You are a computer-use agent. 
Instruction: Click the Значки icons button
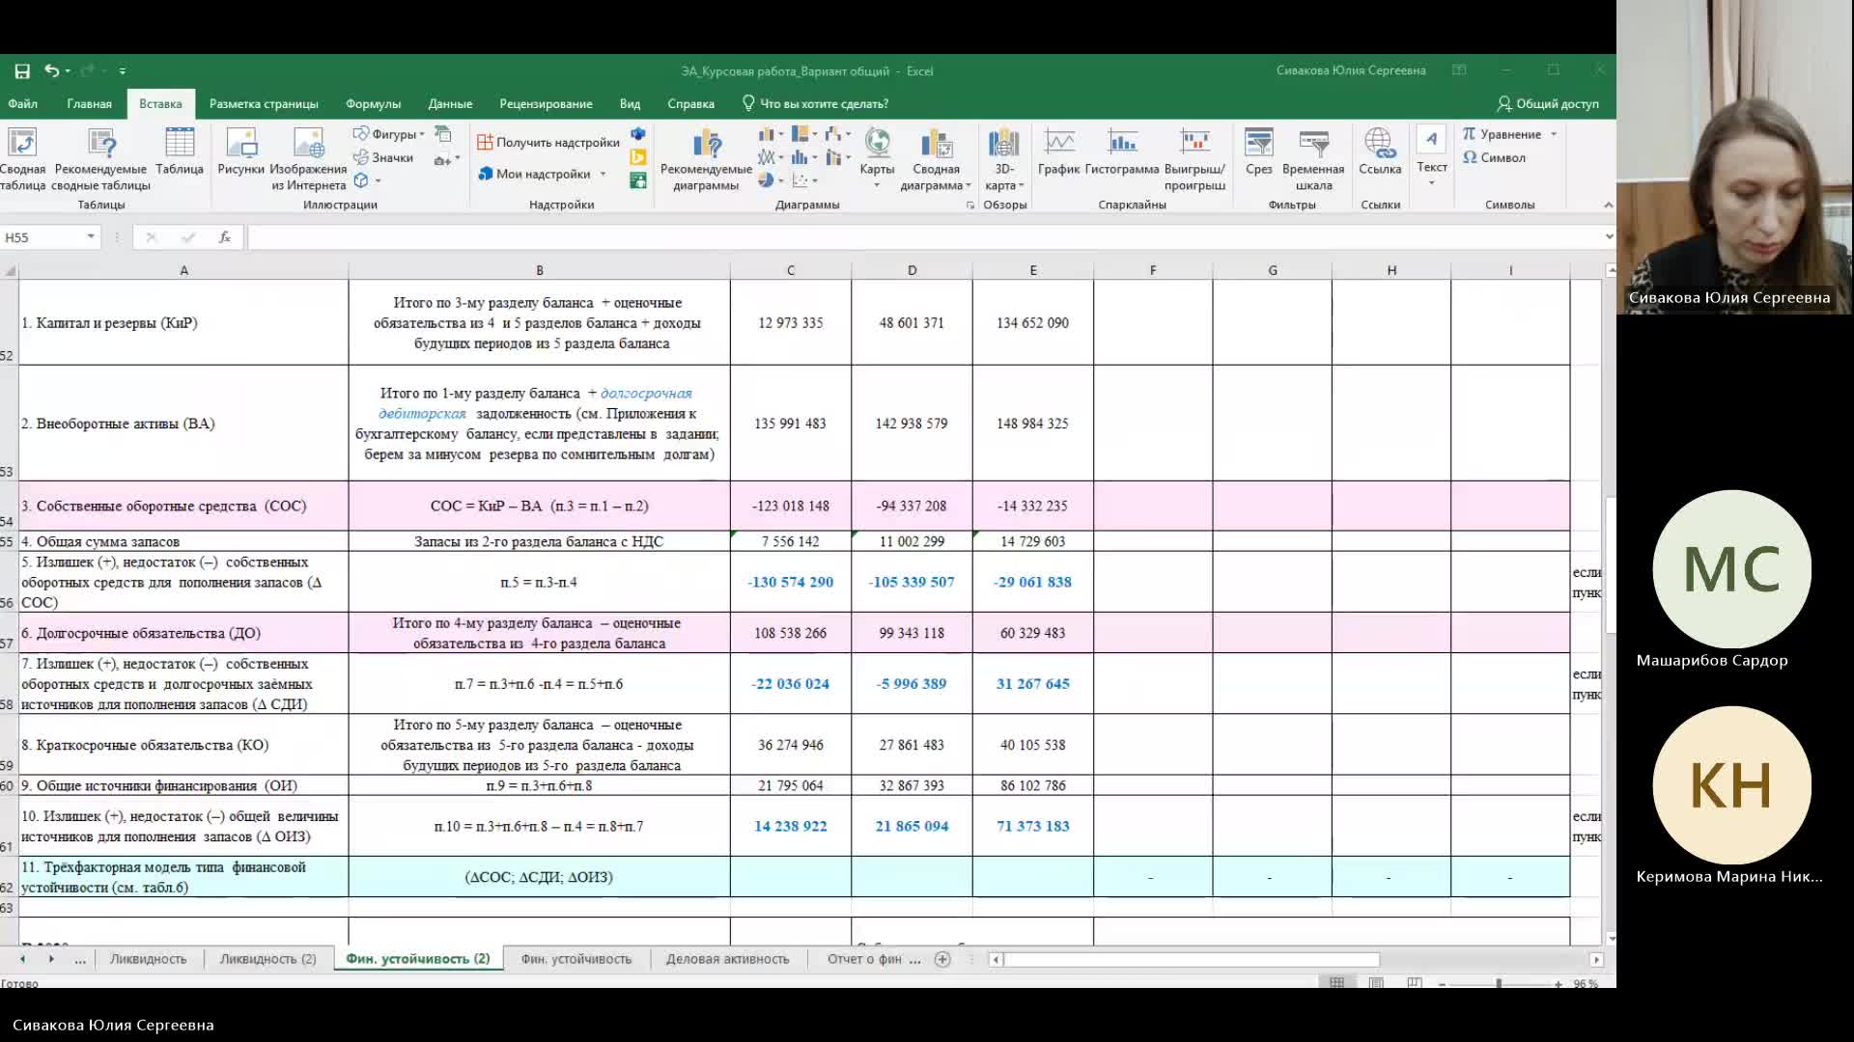[383, 157]
